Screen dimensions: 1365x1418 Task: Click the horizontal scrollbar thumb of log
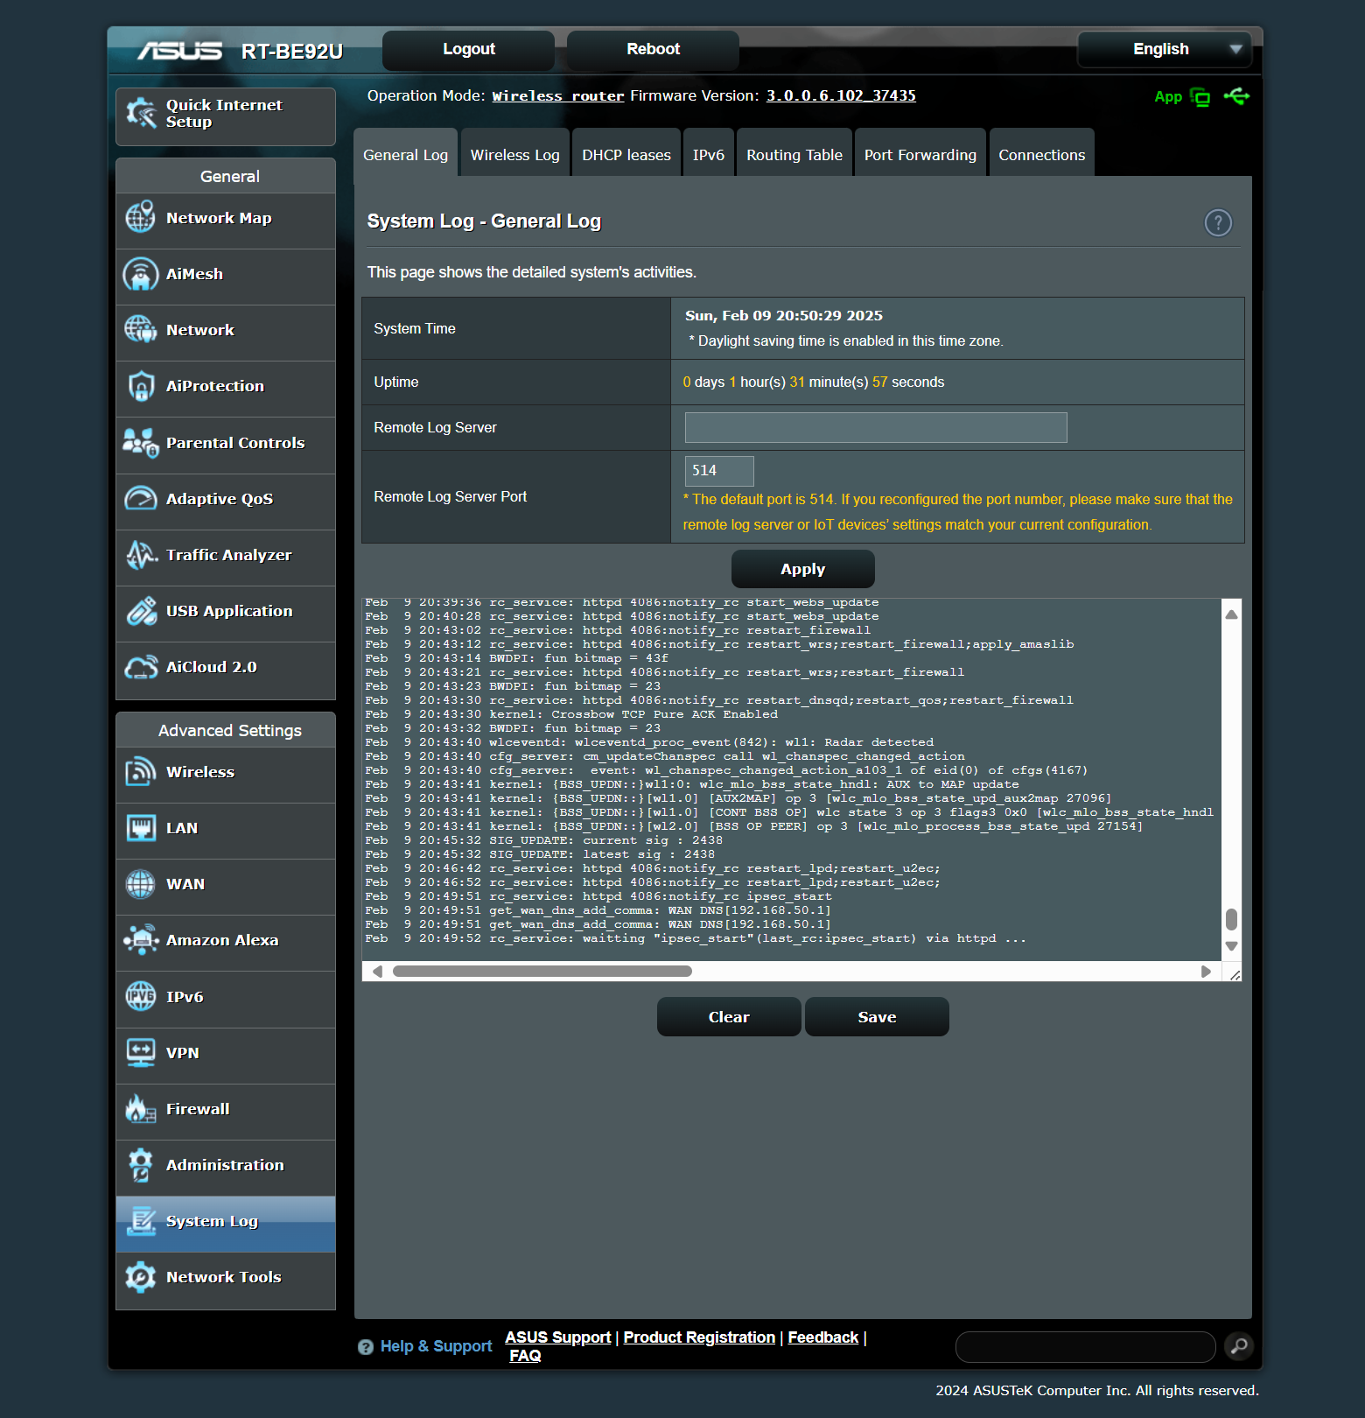pos(542,971)
